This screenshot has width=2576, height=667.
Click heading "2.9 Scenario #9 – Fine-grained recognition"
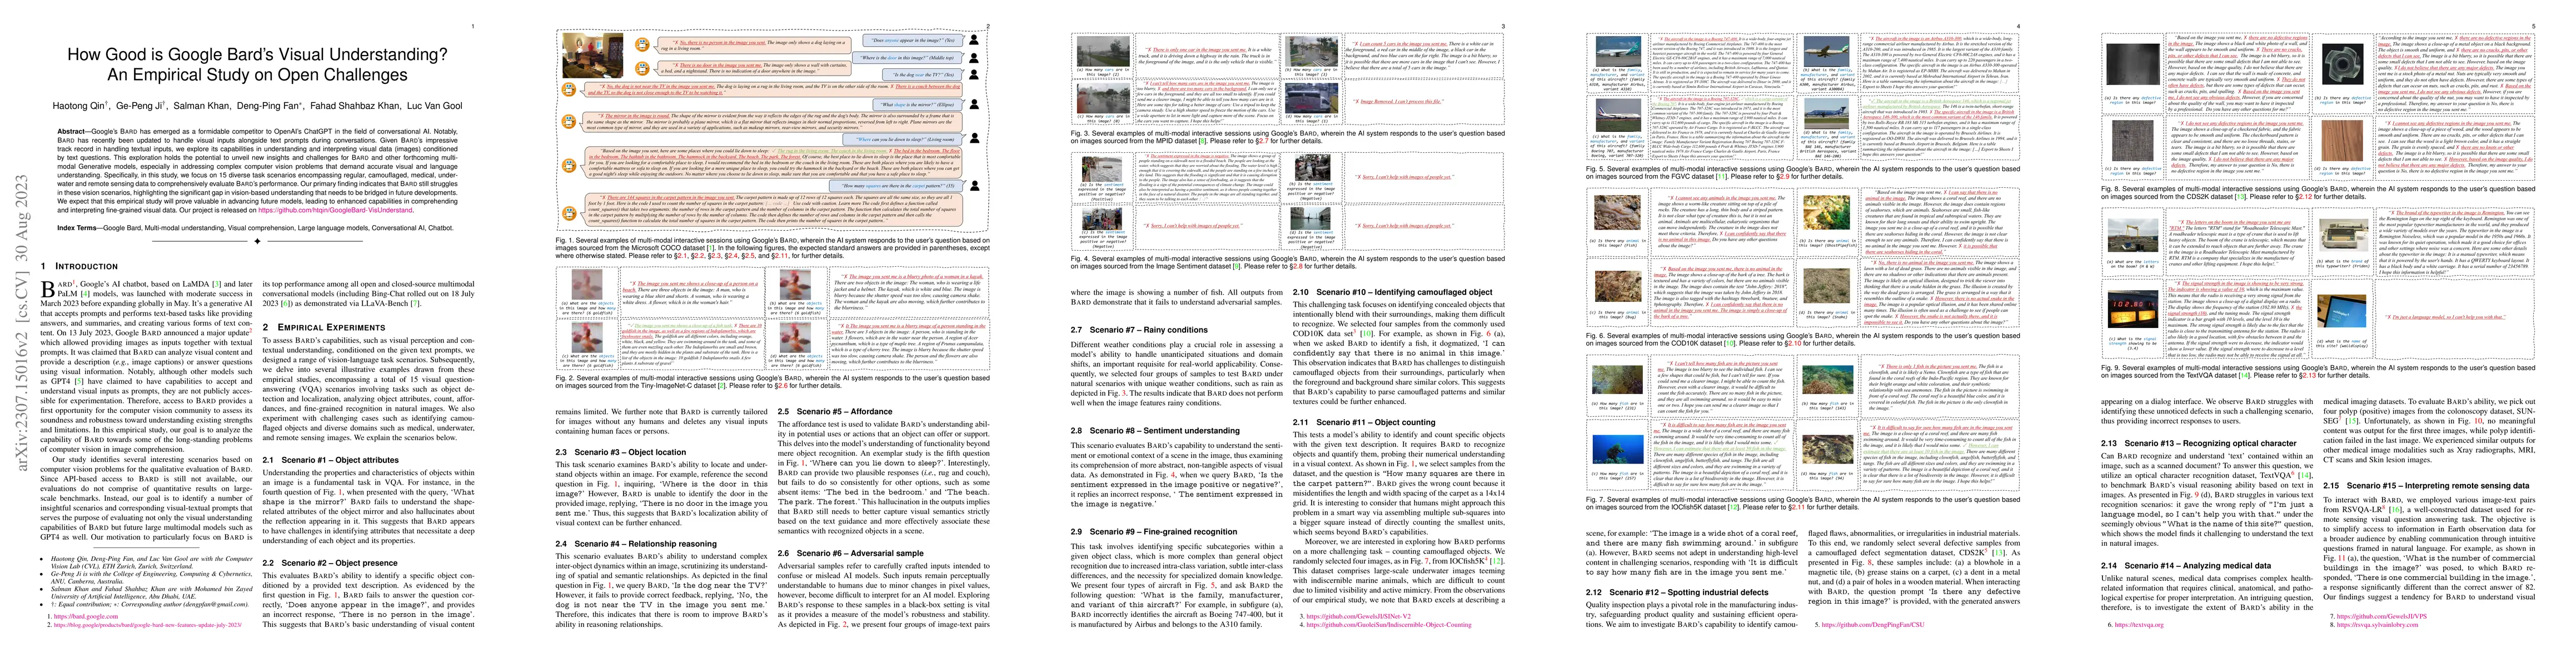point(1154,531)
